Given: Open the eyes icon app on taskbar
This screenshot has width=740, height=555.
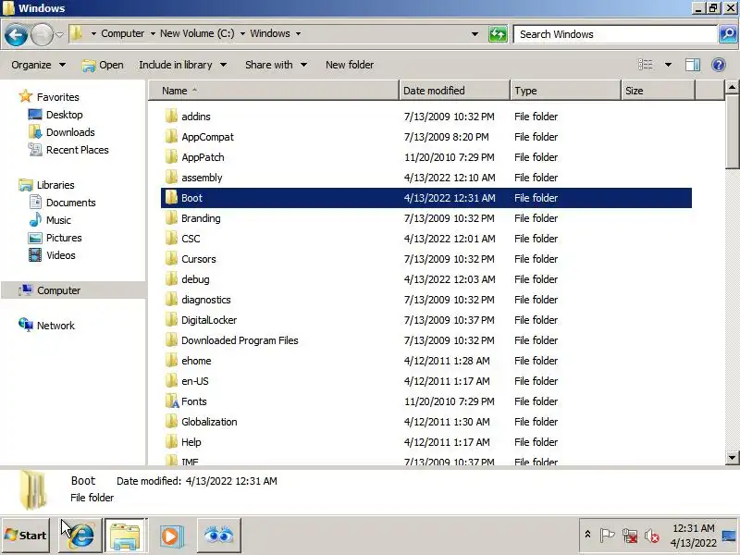Looking at the screenshot, I should click(218, 536).
